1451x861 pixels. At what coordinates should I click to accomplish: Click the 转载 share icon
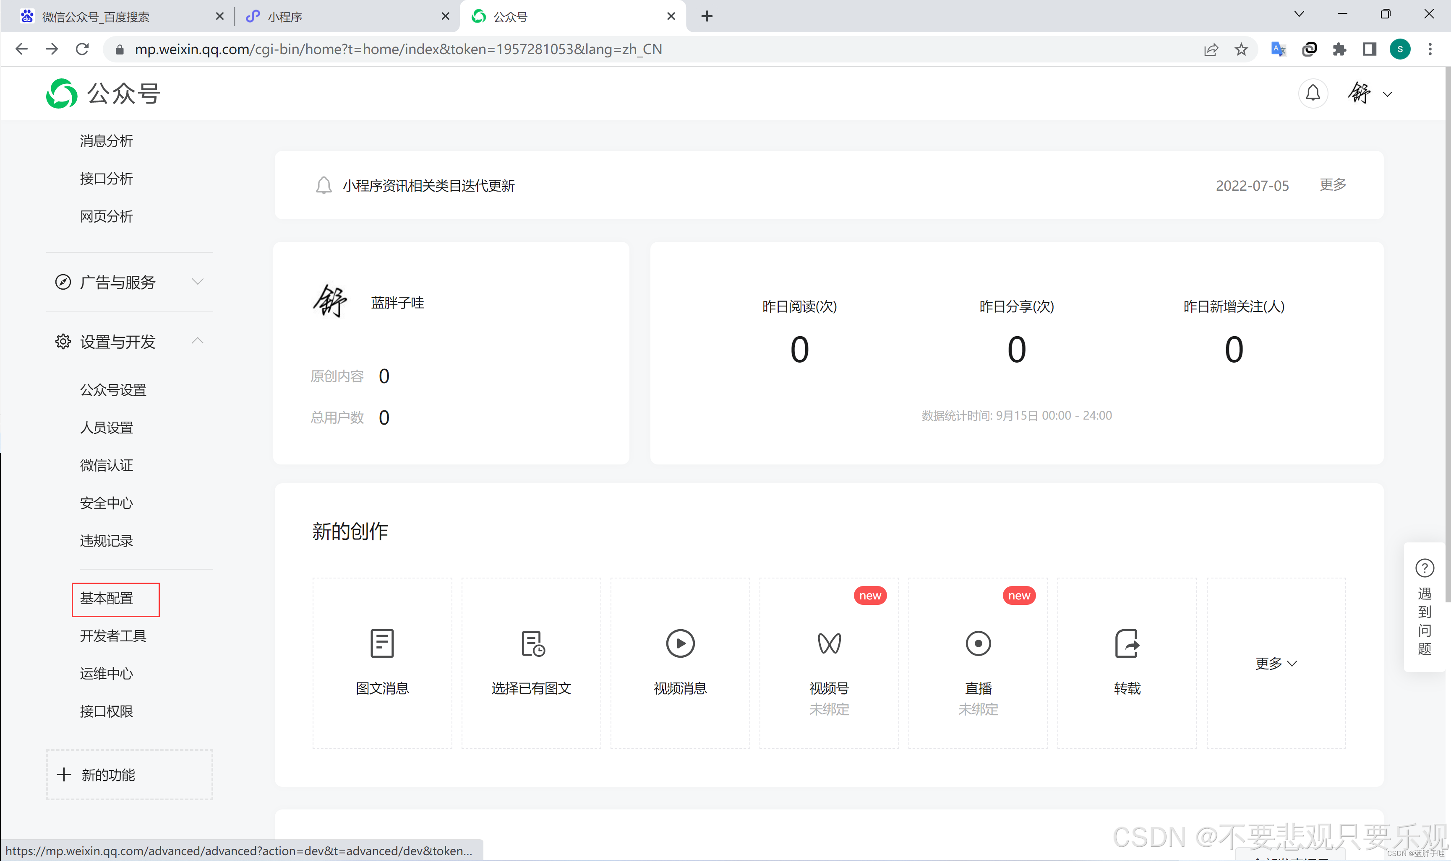[x=1126, y=643]
